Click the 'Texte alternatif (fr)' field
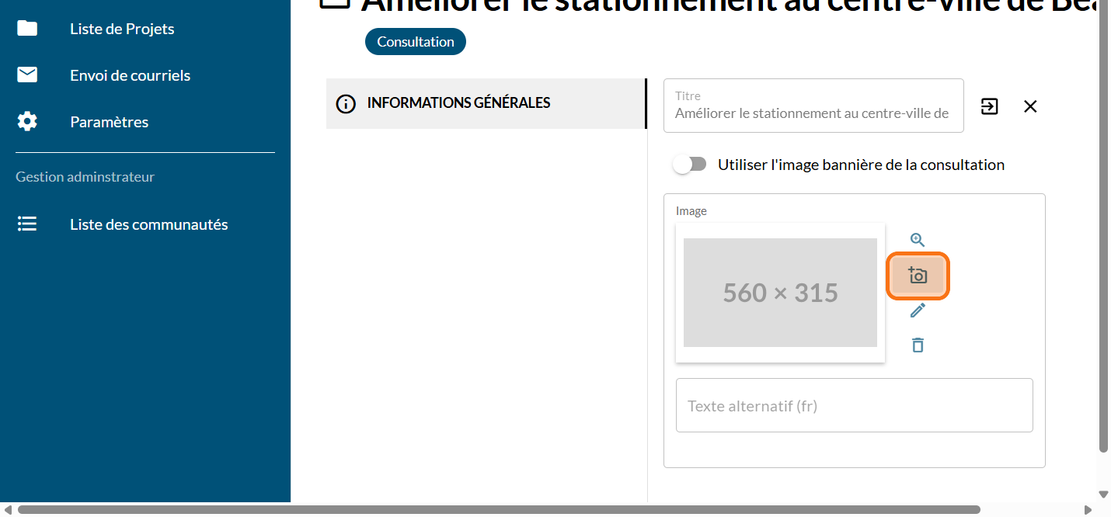This screenshot has width=1111, height=517. 854,405
